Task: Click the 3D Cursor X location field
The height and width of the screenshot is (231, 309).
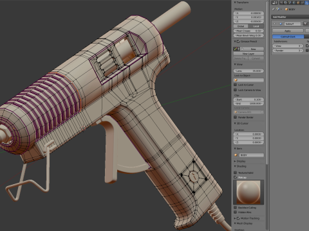Action: pos(248,134)
